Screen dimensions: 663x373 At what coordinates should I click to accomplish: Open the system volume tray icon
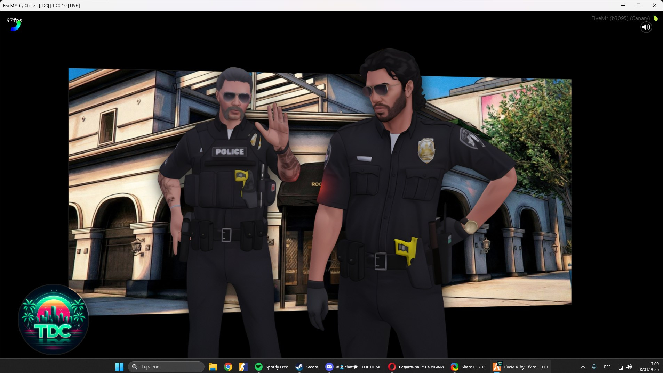tap(629, 367)
